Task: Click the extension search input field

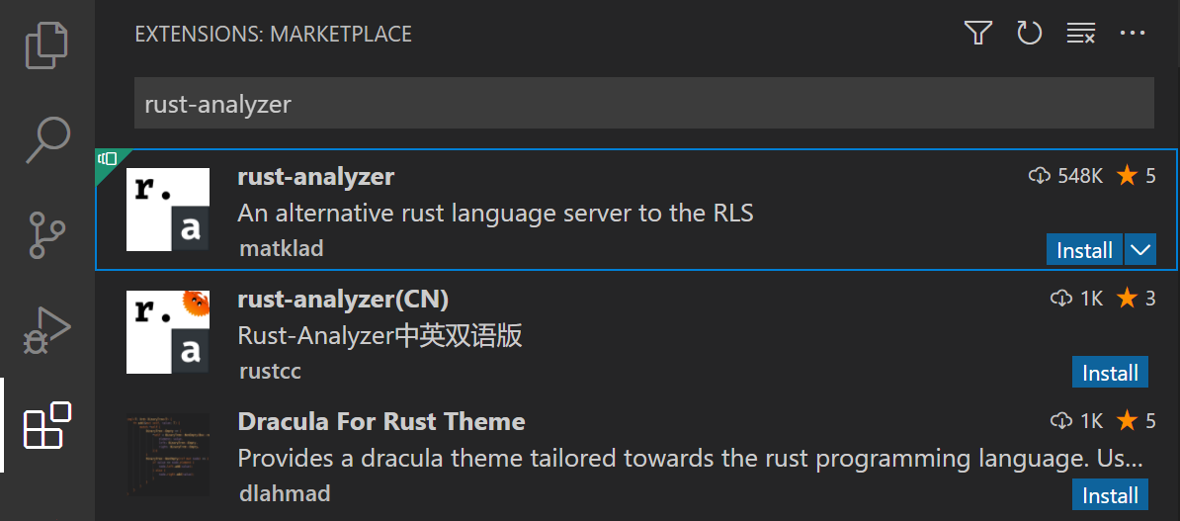Action: point(643,104)
